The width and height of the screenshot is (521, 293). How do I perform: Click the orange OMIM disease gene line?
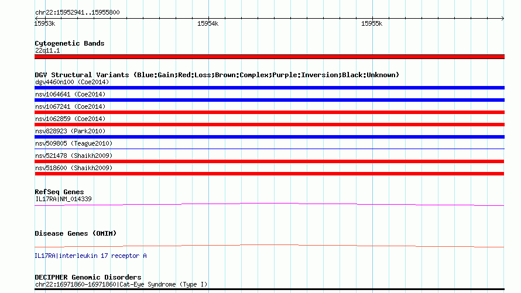point(269,246)
